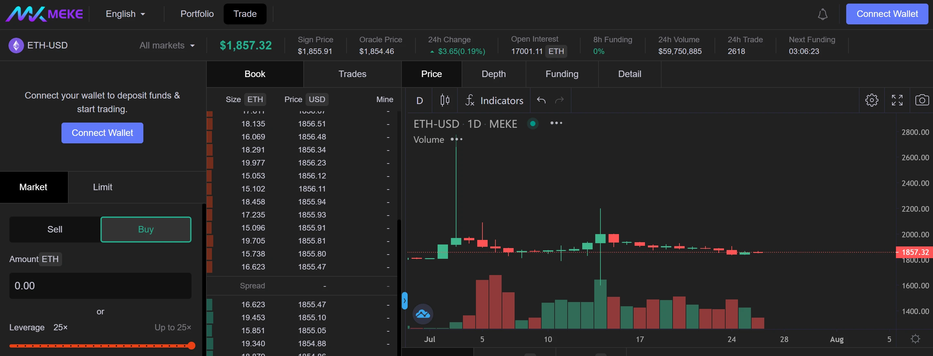
Task: Open the Portfolio page
Action: coord(197,14)
